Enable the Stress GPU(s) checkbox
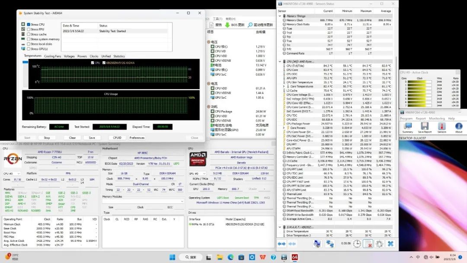Screen dimensions: 467x263 tap(29, 49)
